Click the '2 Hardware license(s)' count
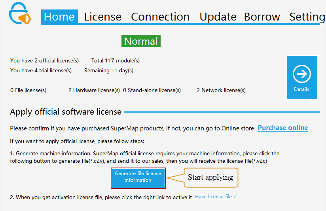326x211 pixels. [x=94, y=90]
